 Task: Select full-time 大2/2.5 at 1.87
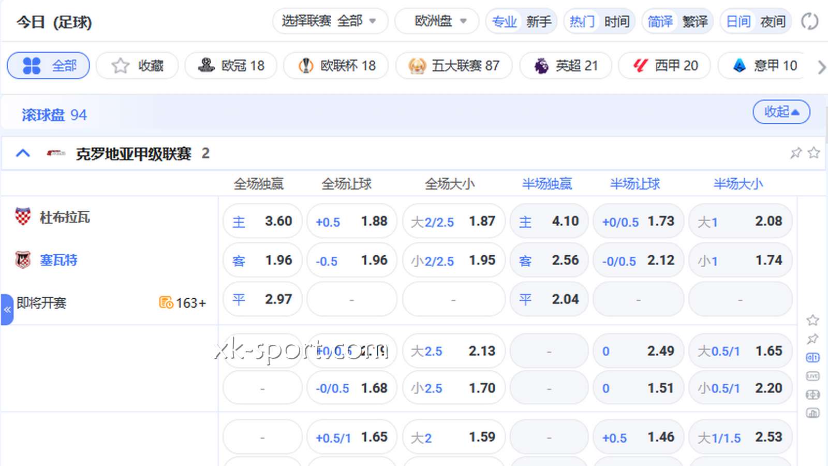tap(454, 221)
